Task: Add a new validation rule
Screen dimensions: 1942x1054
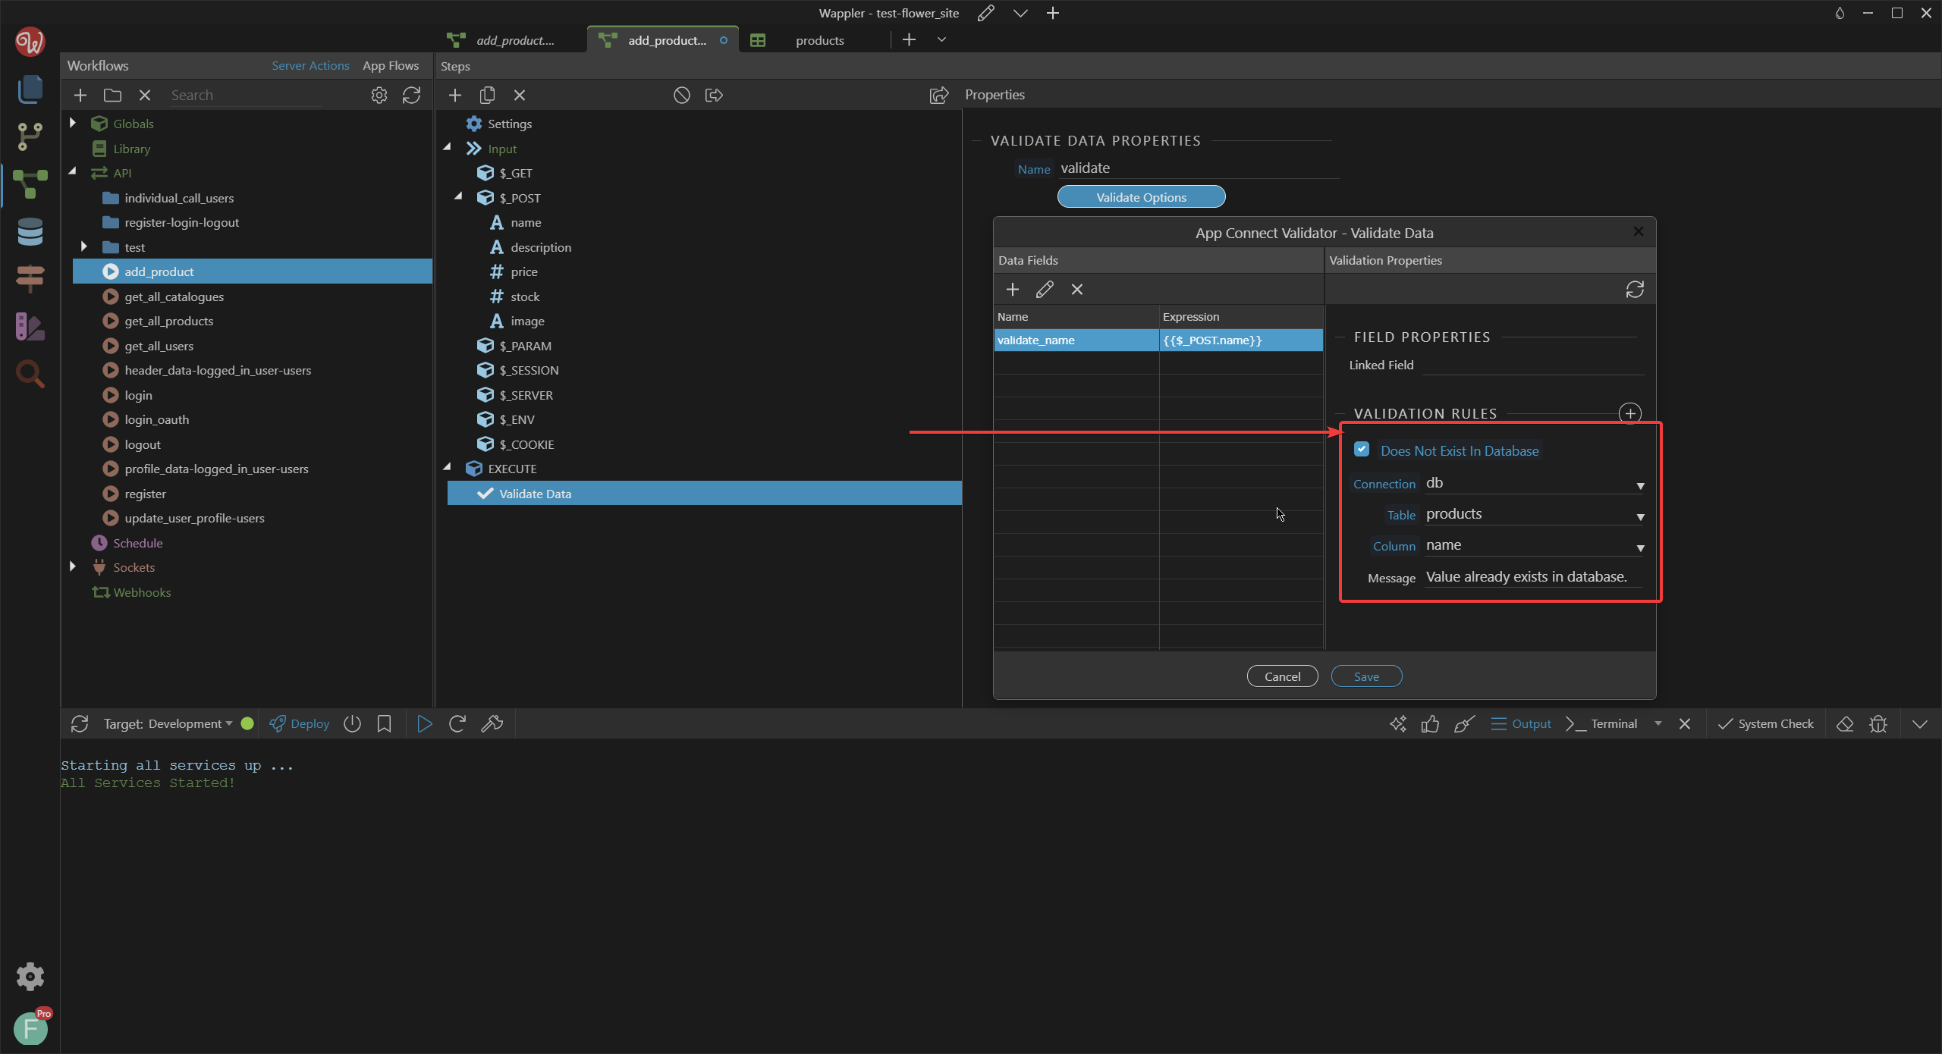Action: [1630, 413]
